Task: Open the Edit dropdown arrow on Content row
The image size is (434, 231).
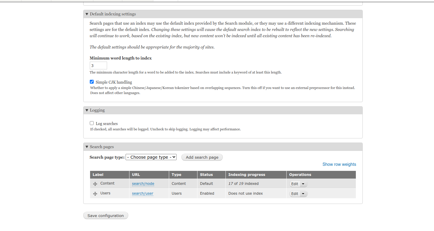Action: (303, 184)
